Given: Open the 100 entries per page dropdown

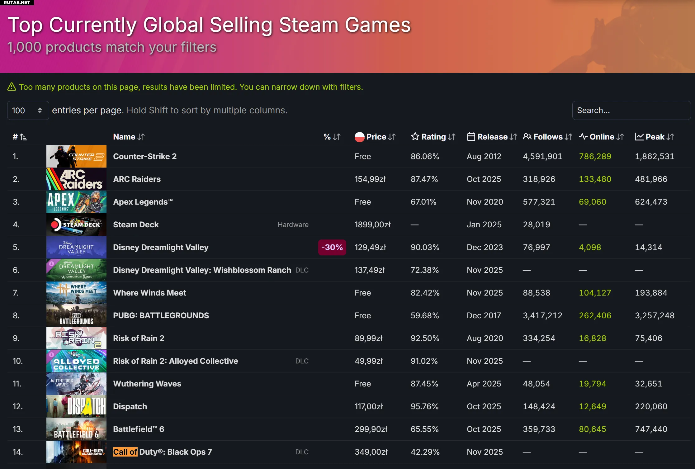Looking at the screenshot, I should pyautogui.click(x=28, y=110).
